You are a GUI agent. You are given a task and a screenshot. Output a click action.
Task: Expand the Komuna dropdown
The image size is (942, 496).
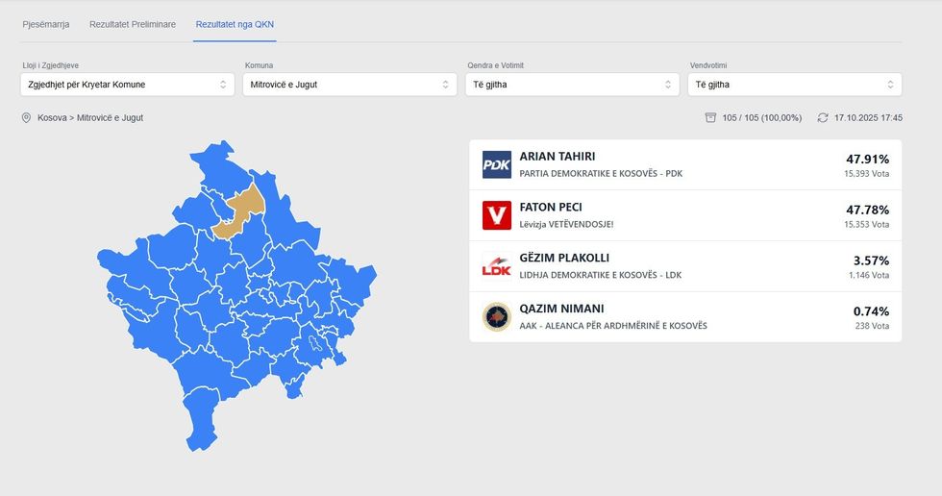(349, 85)
